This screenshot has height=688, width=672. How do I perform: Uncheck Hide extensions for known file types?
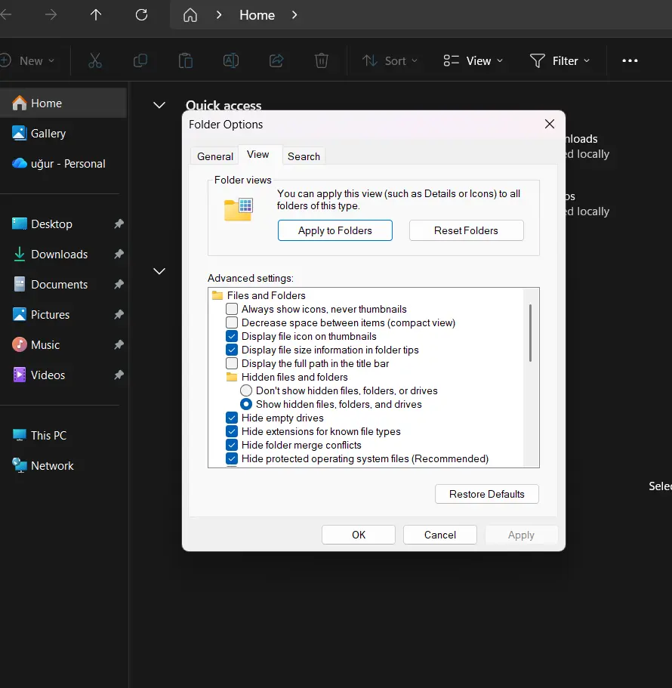click(232, 431)
